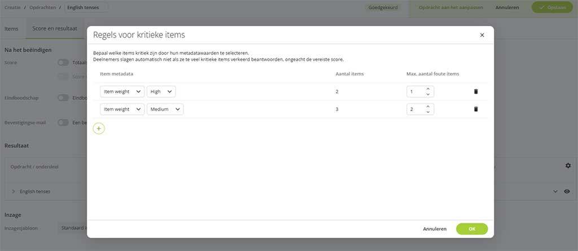Image resolution: width=578 pixels, height=251 pixels.
Task: Open the High value dropdown
Action: pyautogui.click(x=161, y=91)
